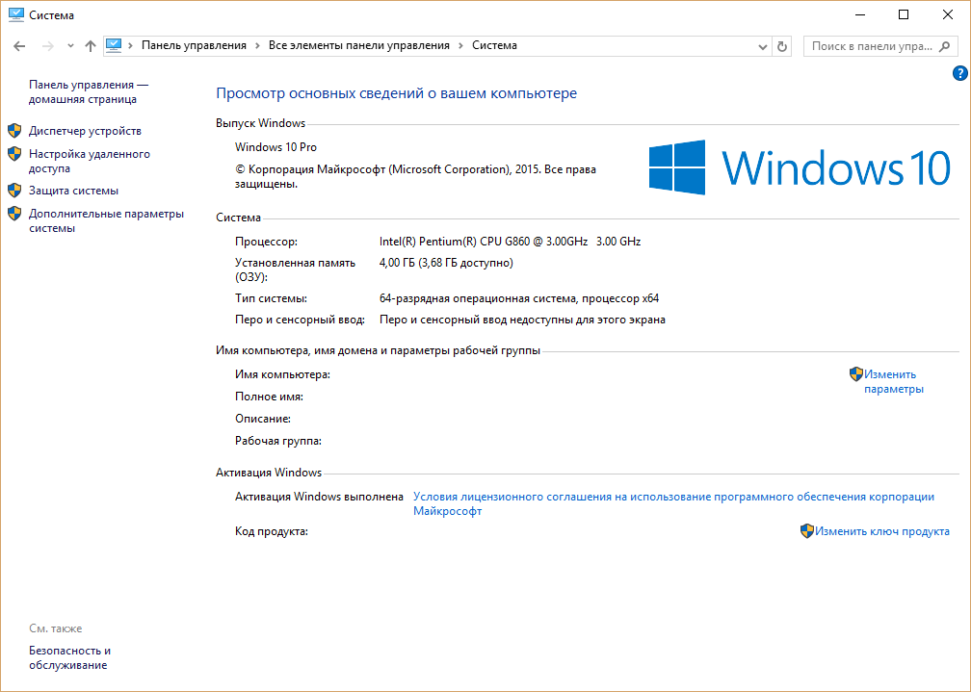This screenshot has width=971, height=692.
Task: Open Безопасность и обслуживание link
Action: tap(70, 657)
